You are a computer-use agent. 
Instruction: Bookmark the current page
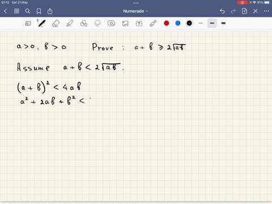[x=39, y=11]
